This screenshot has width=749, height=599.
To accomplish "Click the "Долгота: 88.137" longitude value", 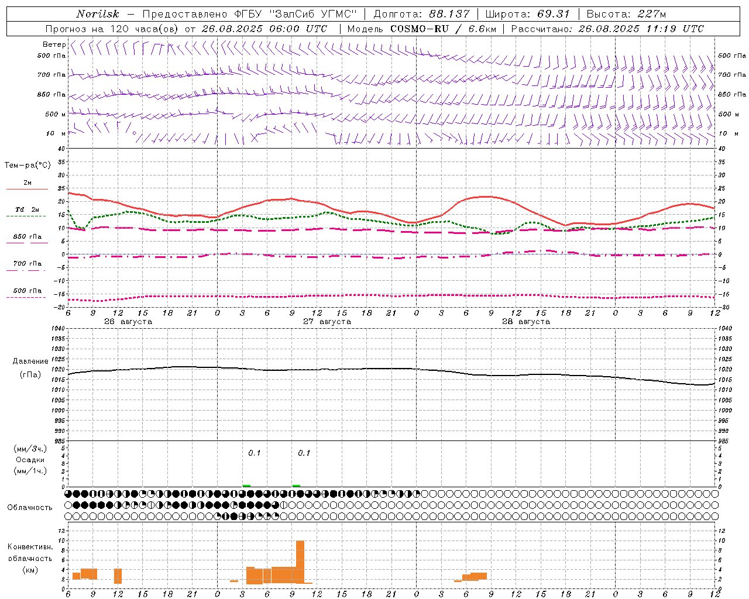I will pos(421,14).
